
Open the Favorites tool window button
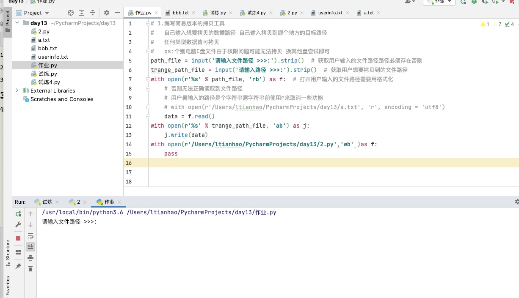coord(8,287)
